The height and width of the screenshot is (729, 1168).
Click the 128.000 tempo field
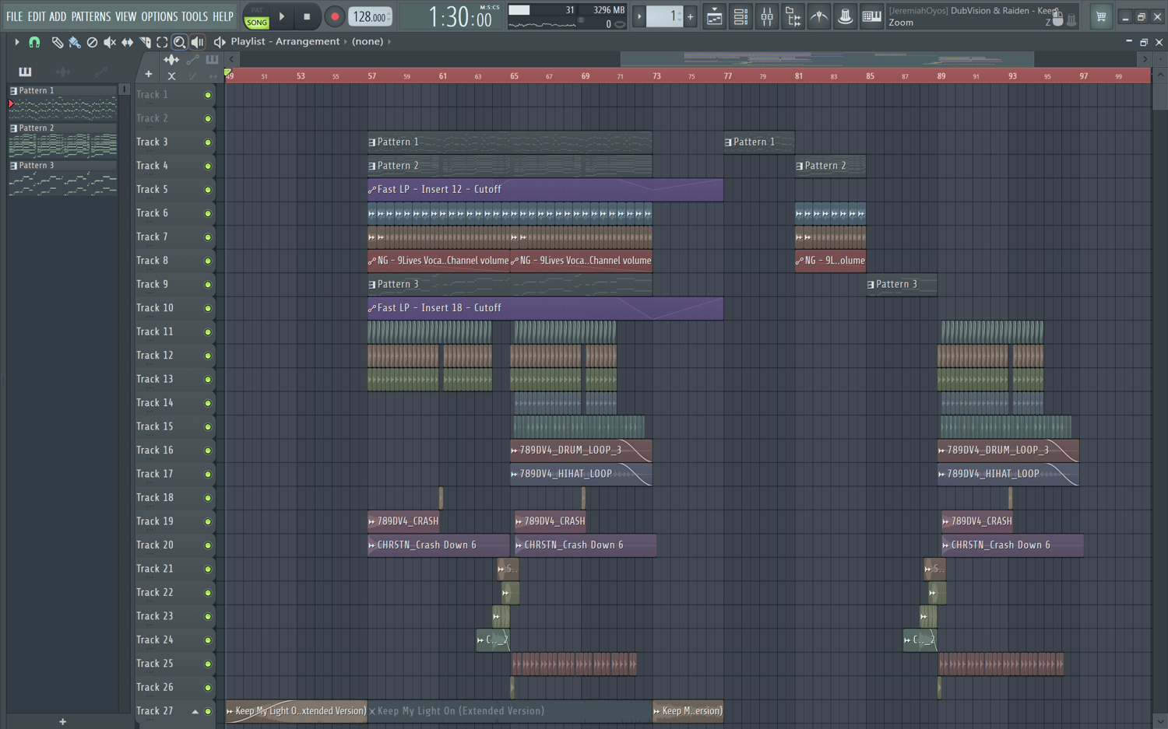coord(370,16)
